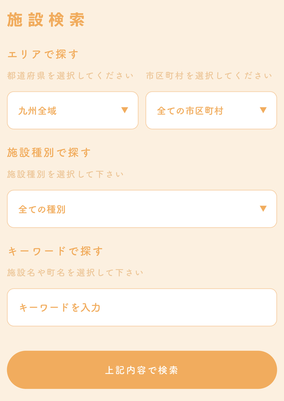Click the 都道府県を選択してください label
The image size is (284, 401).
tap(71, 76)
